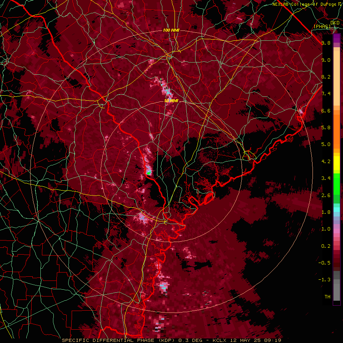Viewport: 343px width, 343px height.
Task: Click the TH threshold label
Action: point(327,297)
